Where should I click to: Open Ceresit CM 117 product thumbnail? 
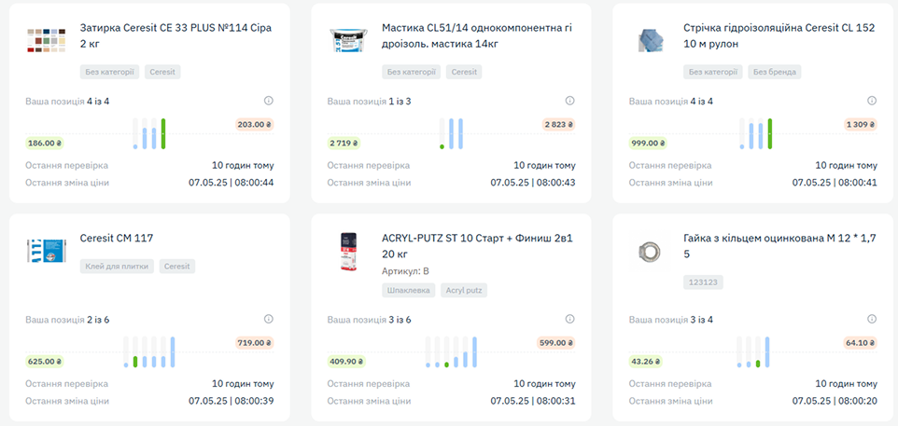tap(47, 250)
